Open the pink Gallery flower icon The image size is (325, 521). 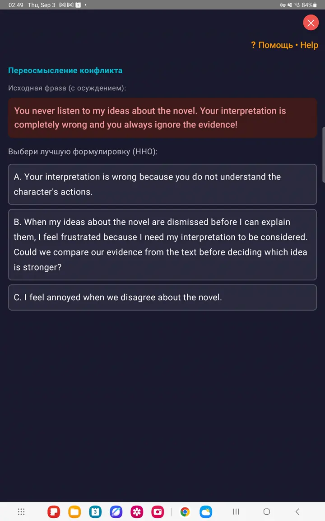tap(137, 512)
